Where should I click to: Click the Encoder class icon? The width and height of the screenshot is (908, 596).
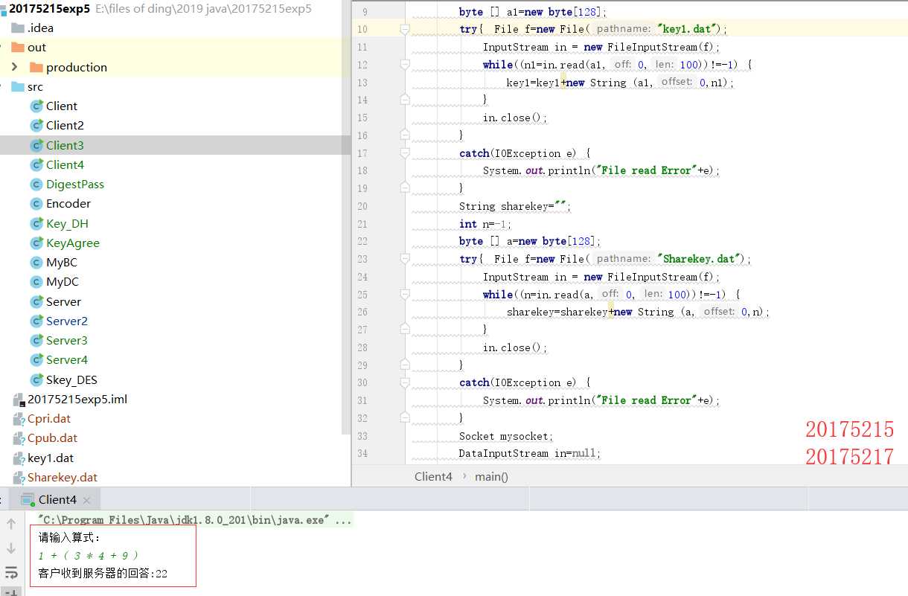[36, 204]
